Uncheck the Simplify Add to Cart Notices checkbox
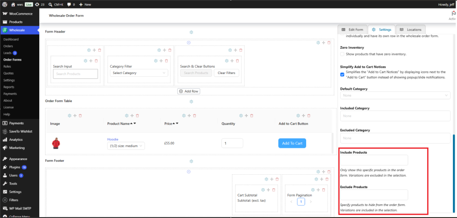457x218 pixels. pos(342,74)
